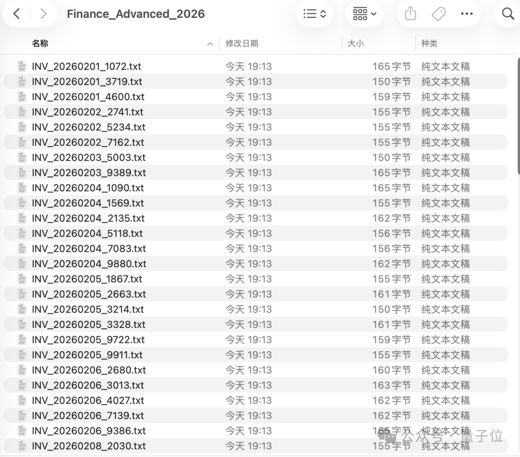Sort by the 大小 column header
The width and height of the screenshot is (520, 457).
pos(355,43)
